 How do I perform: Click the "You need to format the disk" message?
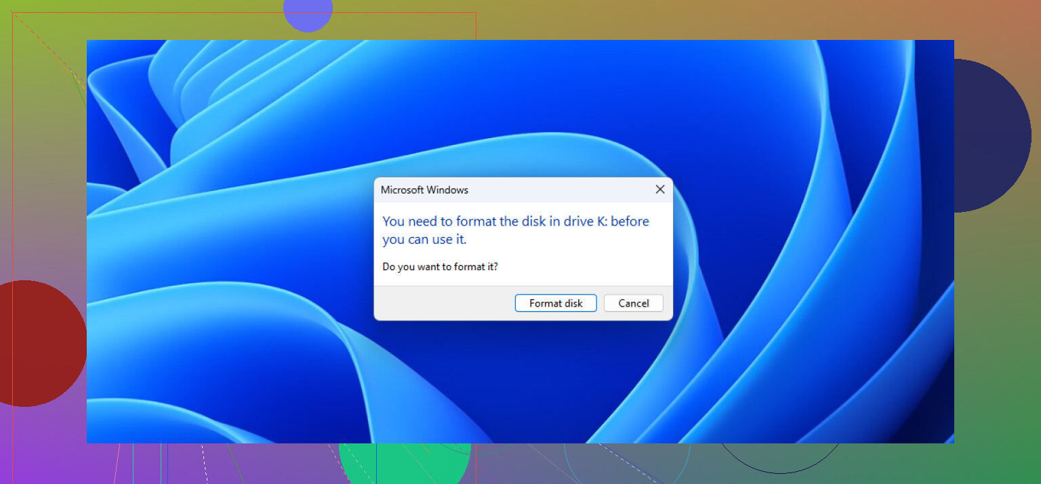pyautogui.click(x=516, y=230)
